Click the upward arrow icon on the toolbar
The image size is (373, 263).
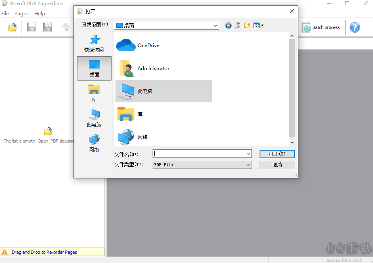tap(65, 27)
